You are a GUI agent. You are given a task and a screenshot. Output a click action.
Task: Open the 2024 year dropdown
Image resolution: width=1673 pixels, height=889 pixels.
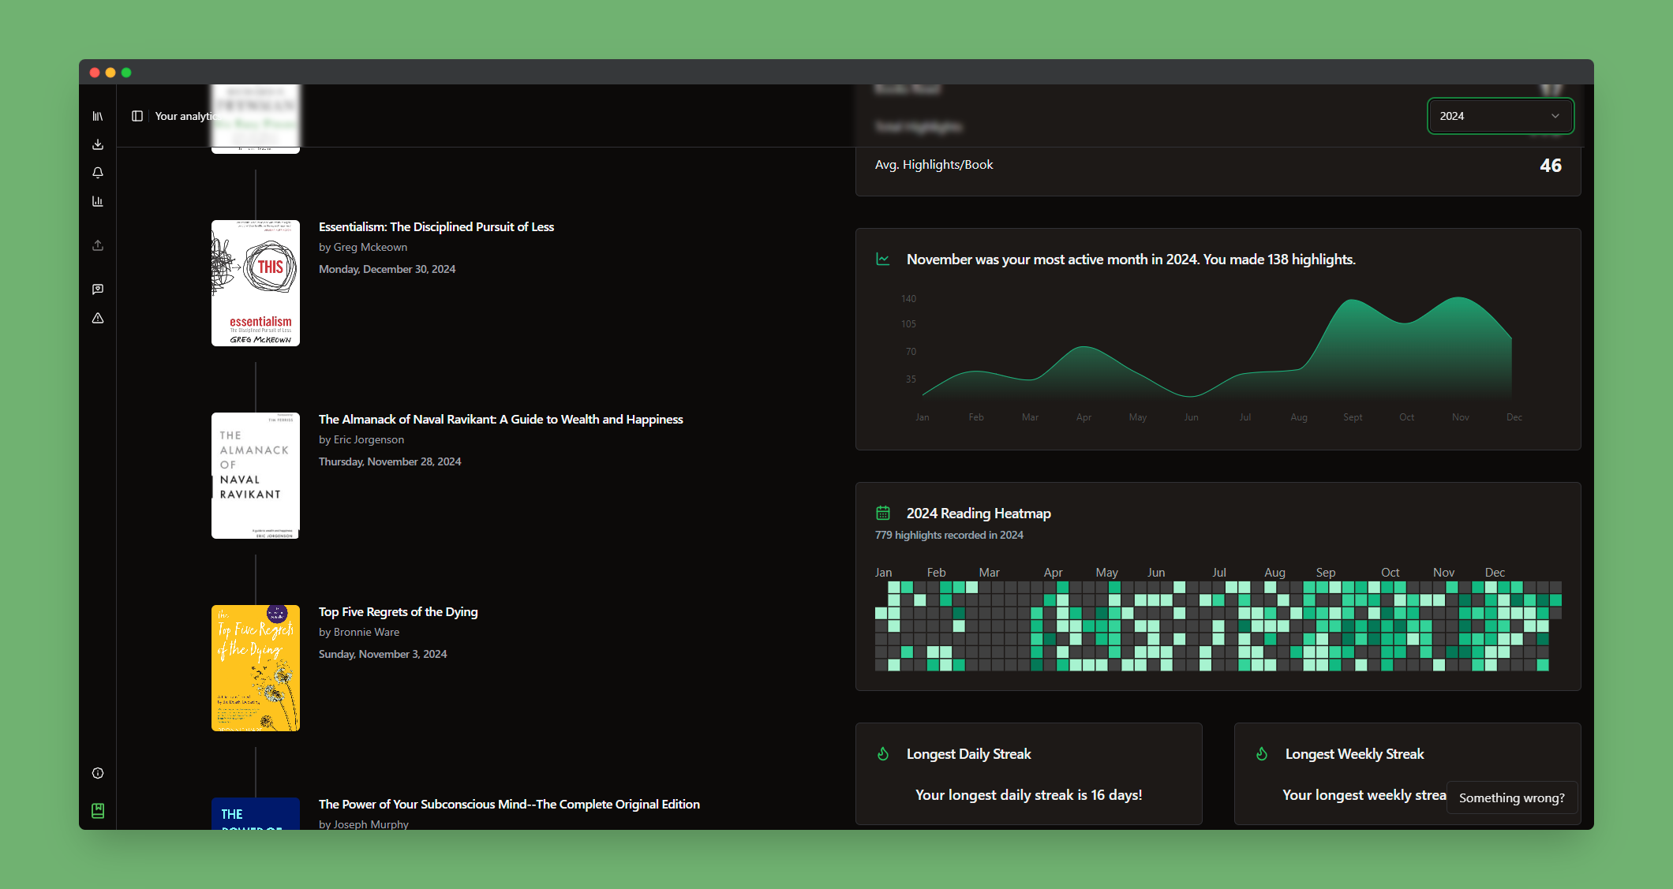click(x=1499, y=115)
